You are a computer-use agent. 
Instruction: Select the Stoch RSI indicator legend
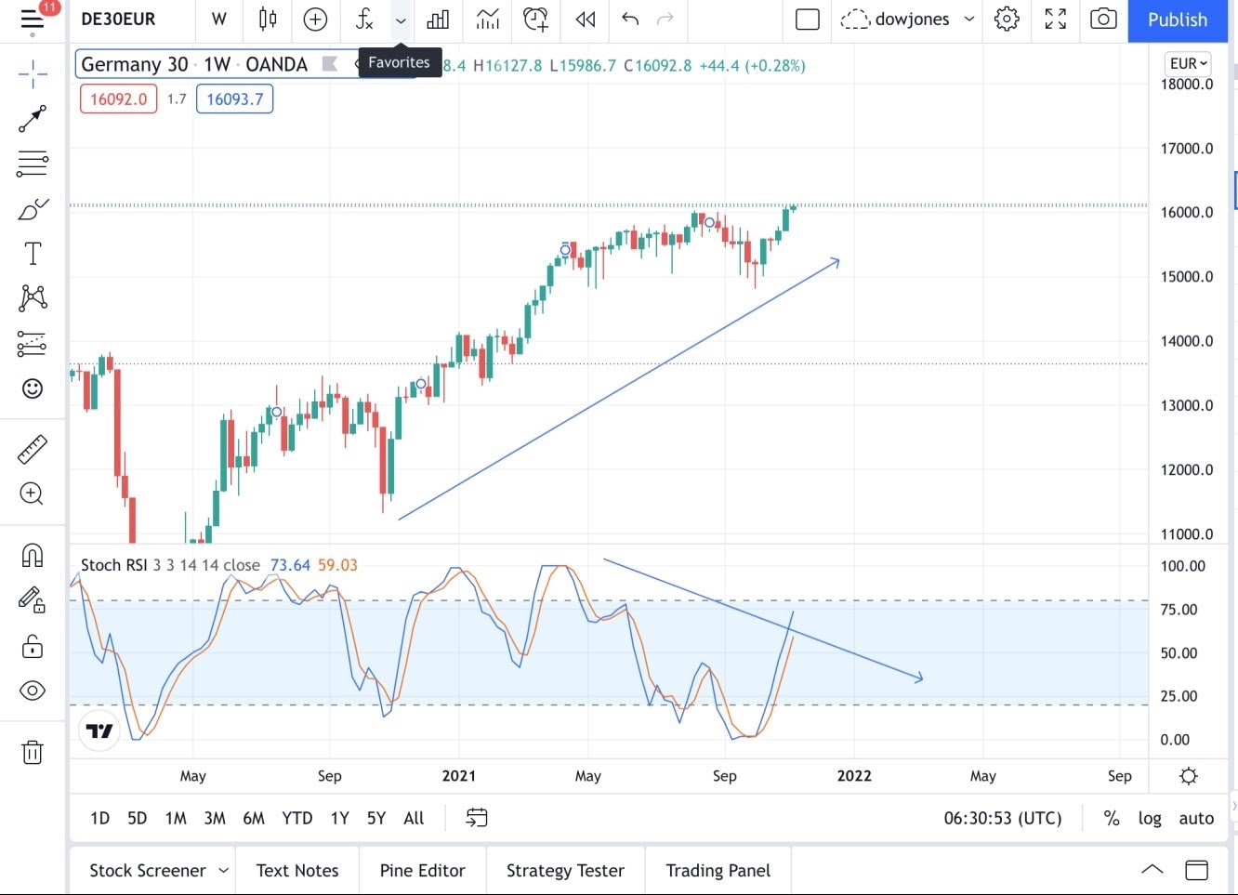pyautogui.click(x=170, y=565)
